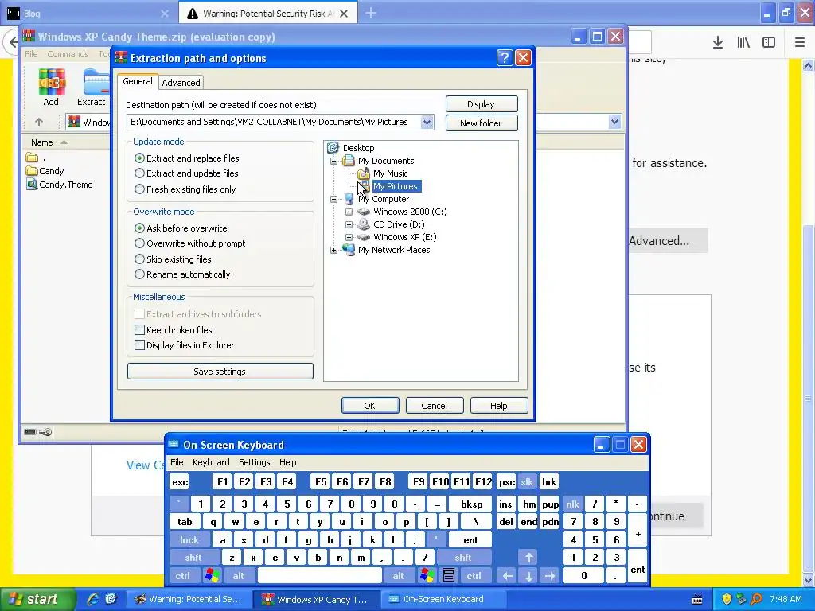Click the Desktop icon in folder tree
This screenshot has width=815, height=611.
point(333,148)
